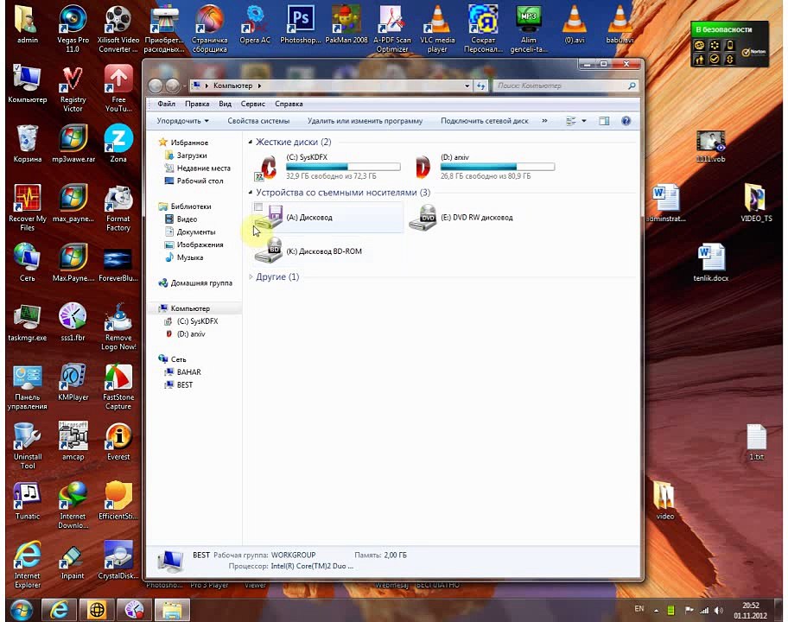Select Загрузки in navigation pane
The width and height of the screenshot is (788, 622).
pyautogui.click(x=192, y=155)
